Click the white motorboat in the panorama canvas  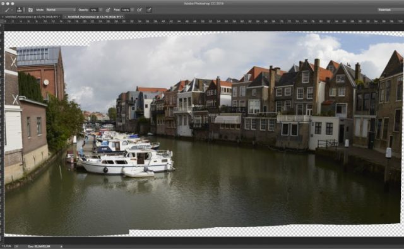pos(126,163)
